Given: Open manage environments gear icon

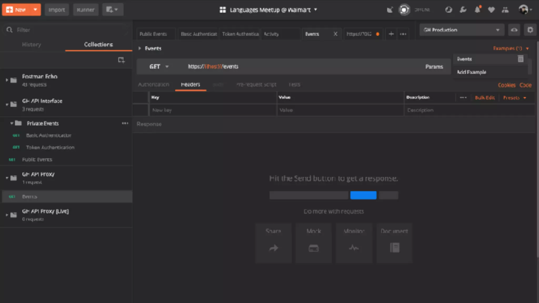Looking at the screenshot, I should point(530,30).
